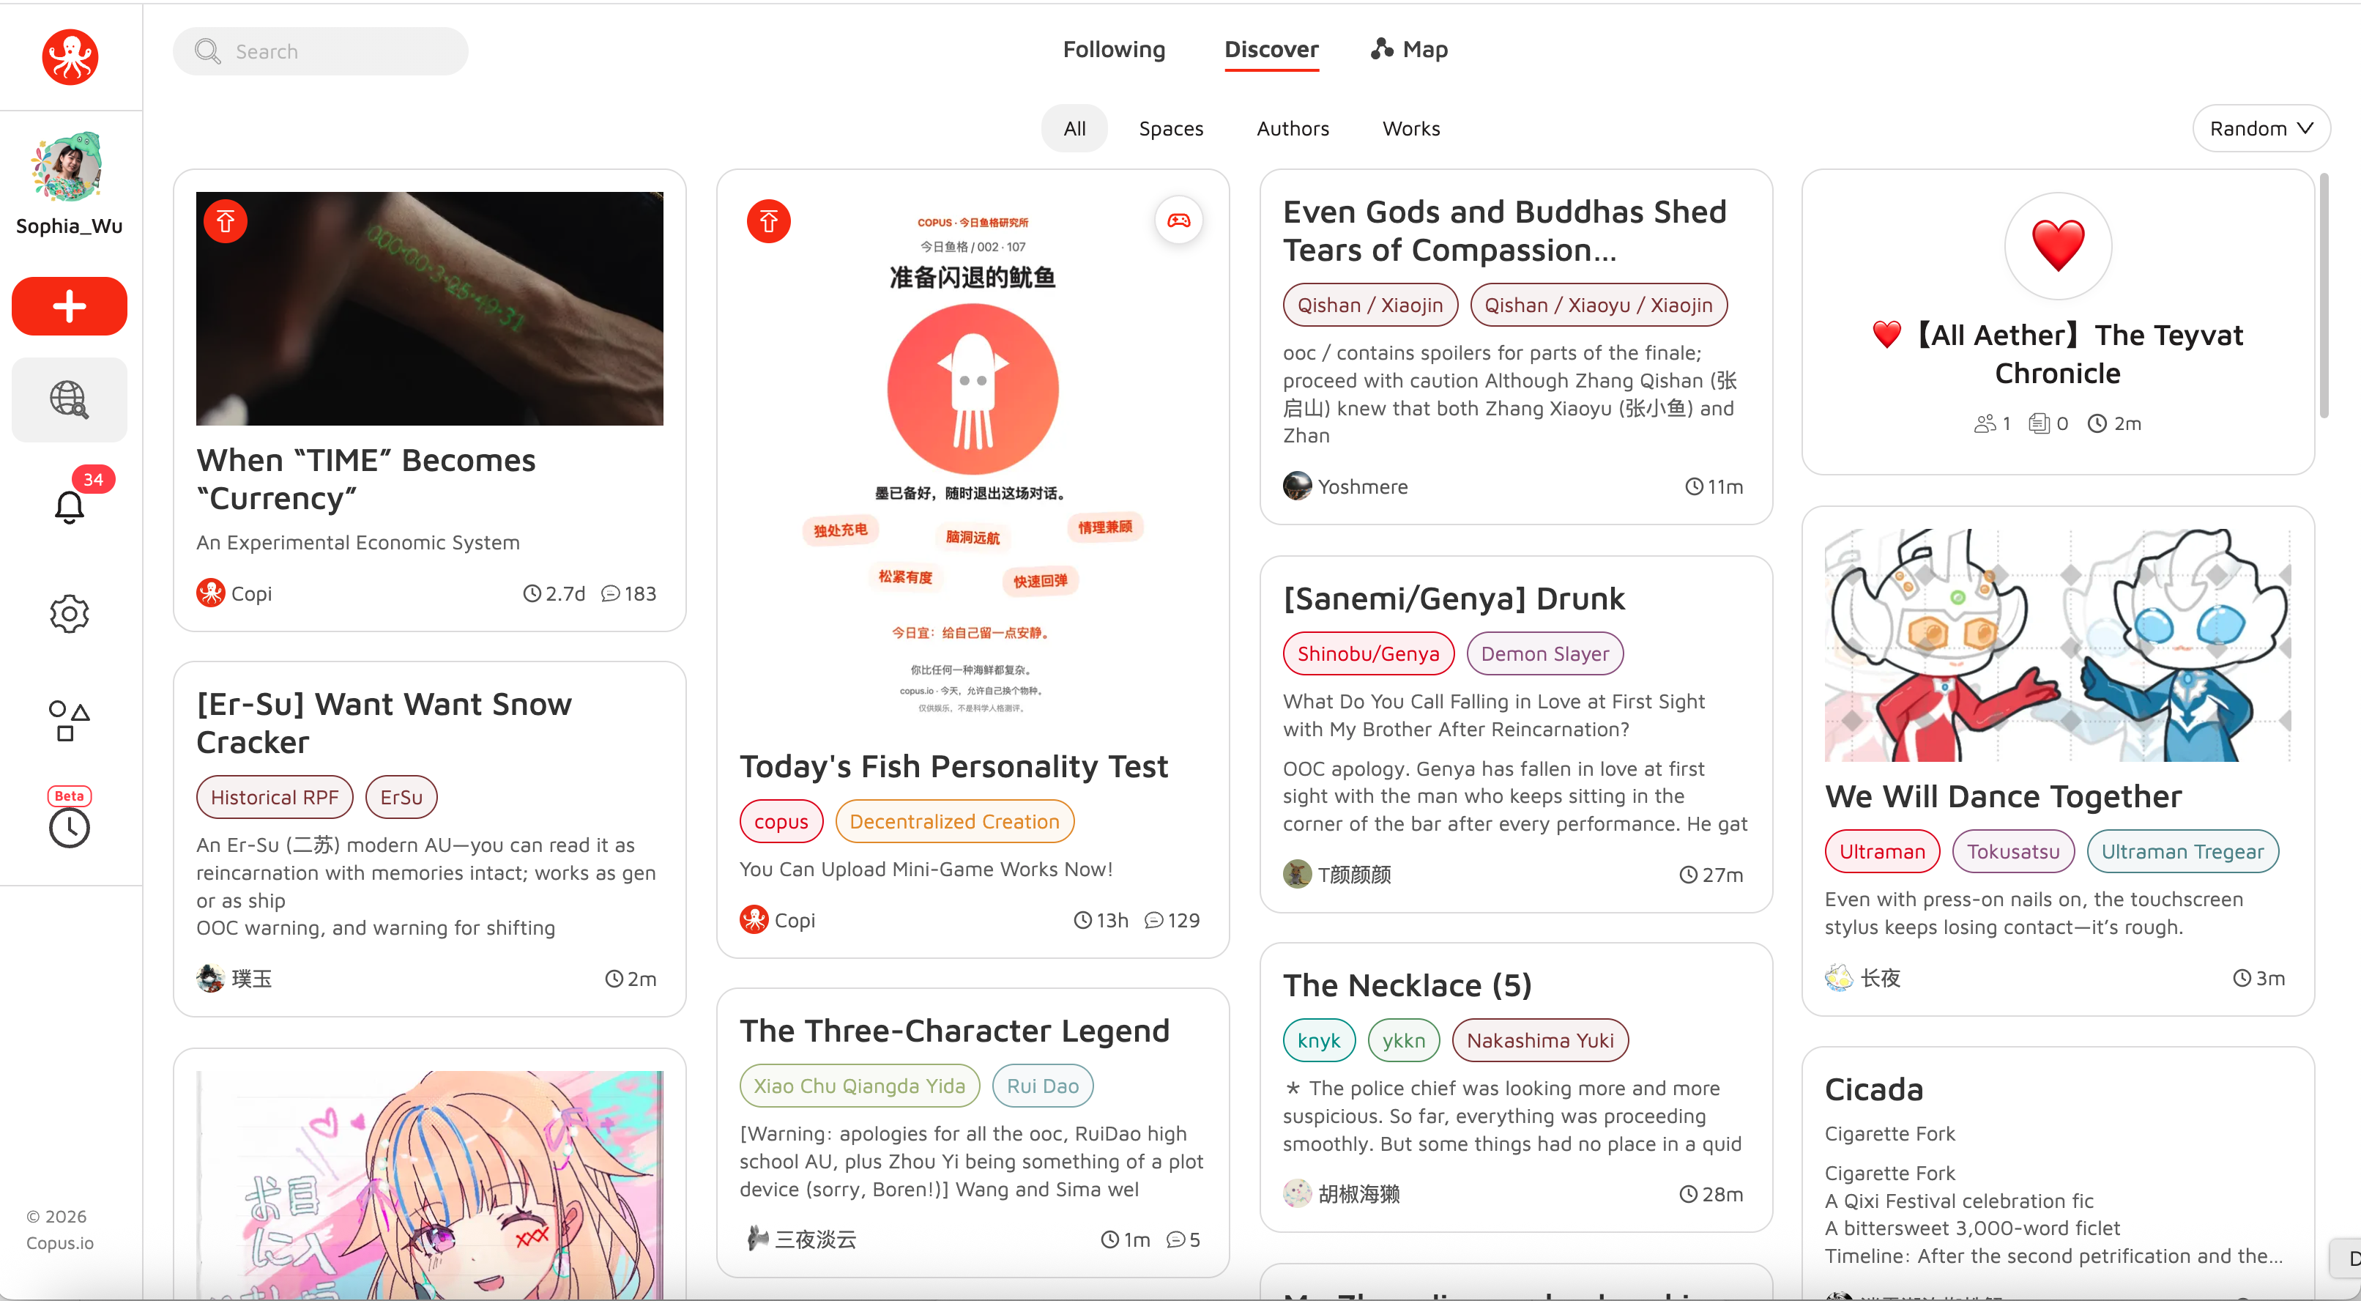The height and width of the screenshot is (1301, 2361).
Task: Open the glowing arm TIME thumbnail
Action: point(430,308)
